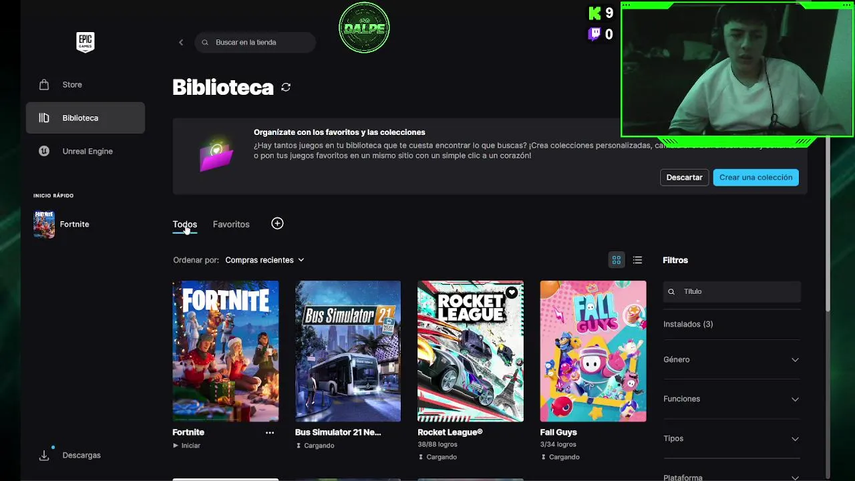Click the Fall Guys title text

tap(558, 432)
